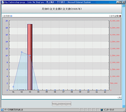Screen dimensions: 126x112
Task: Click the data point marker at month 01
Action: point(13,87)
